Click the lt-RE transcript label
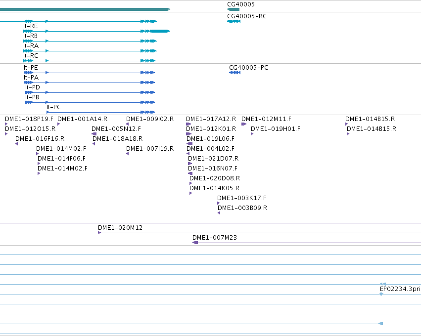Image resolution: width=421 pixels, height=336 pixels. point(30,26)
